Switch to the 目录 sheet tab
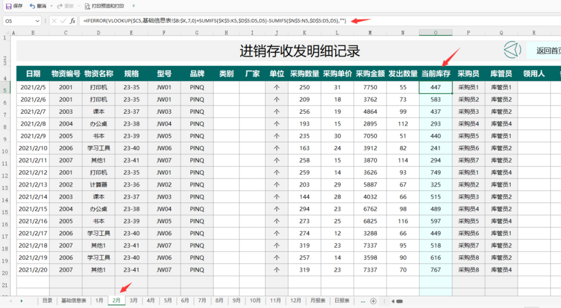 coord(47,300)
